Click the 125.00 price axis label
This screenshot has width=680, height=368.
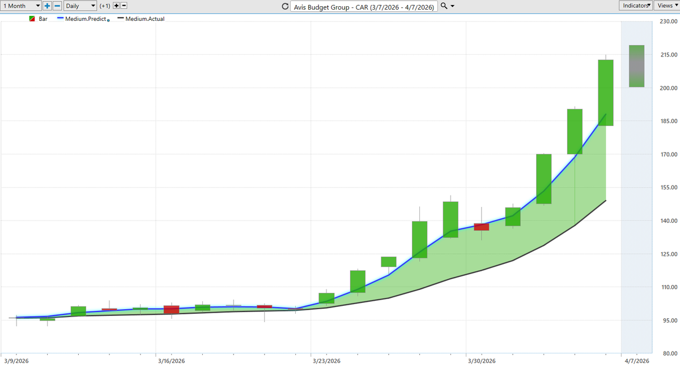[x=669, y=254]
